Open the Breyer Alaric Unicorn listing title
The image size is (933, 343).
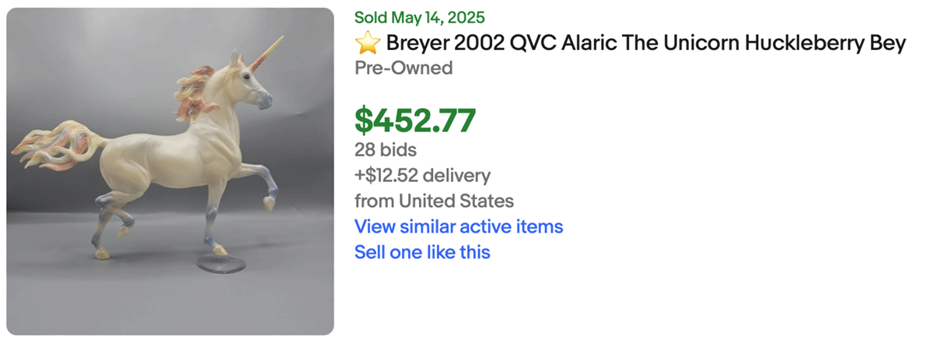[x=645, y=44]
